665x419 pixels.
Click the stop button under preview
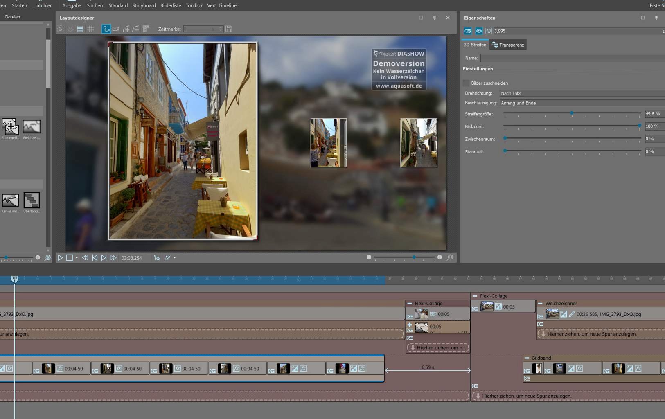tap(70, 258)
